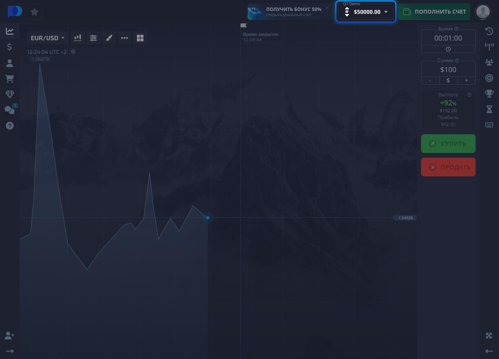Open the signals antenna icon

coord(489,47)
